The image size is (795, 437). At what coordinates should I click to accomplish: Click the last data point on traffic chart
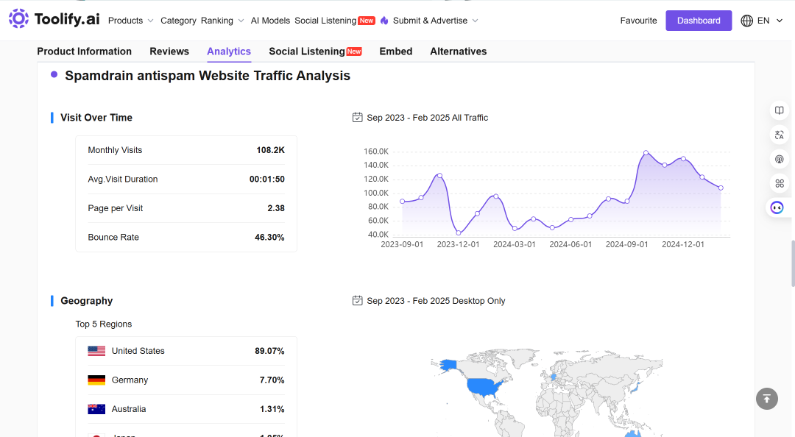point(721,188)
